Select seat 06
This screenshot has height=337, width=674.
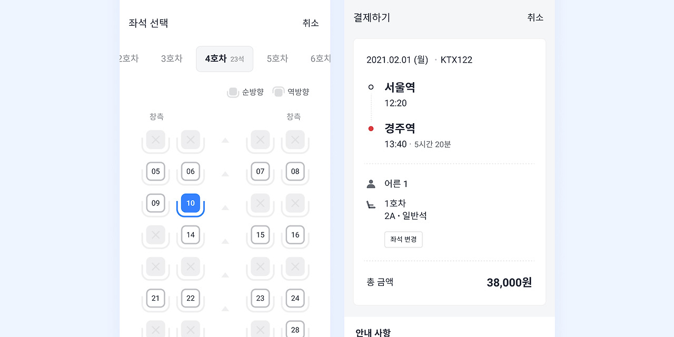click(191, 172)
